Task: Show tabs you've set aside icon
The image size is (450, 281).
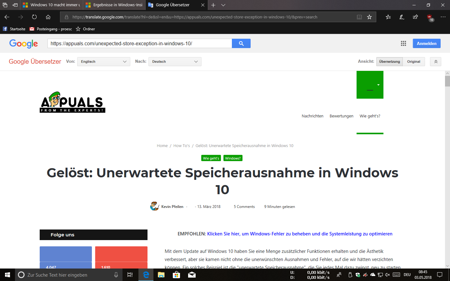Action: click(x=5, y=5)
